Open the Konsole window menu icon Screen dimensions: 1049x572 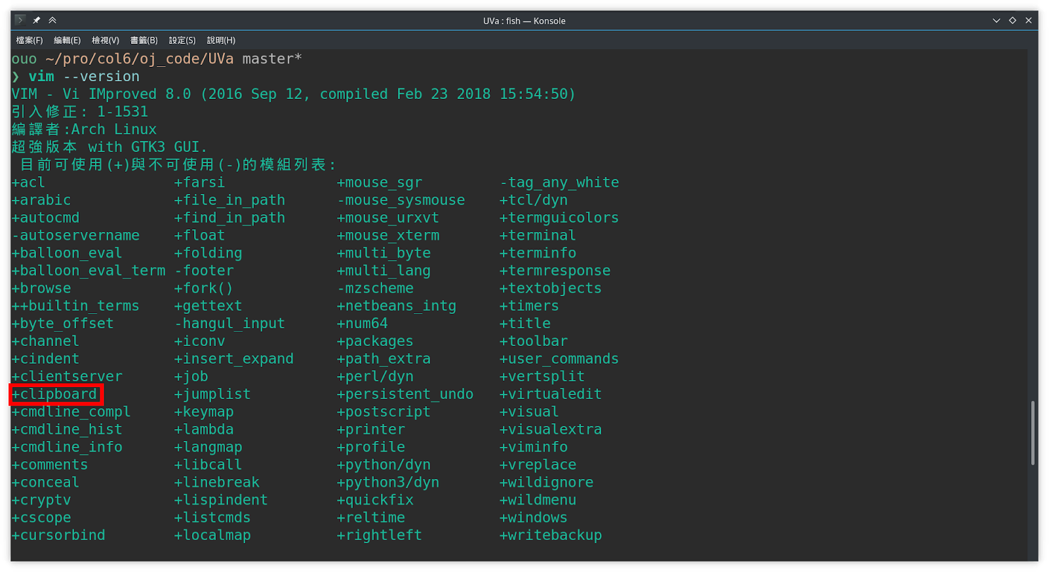pyautogui.click(x=20, y=20)
